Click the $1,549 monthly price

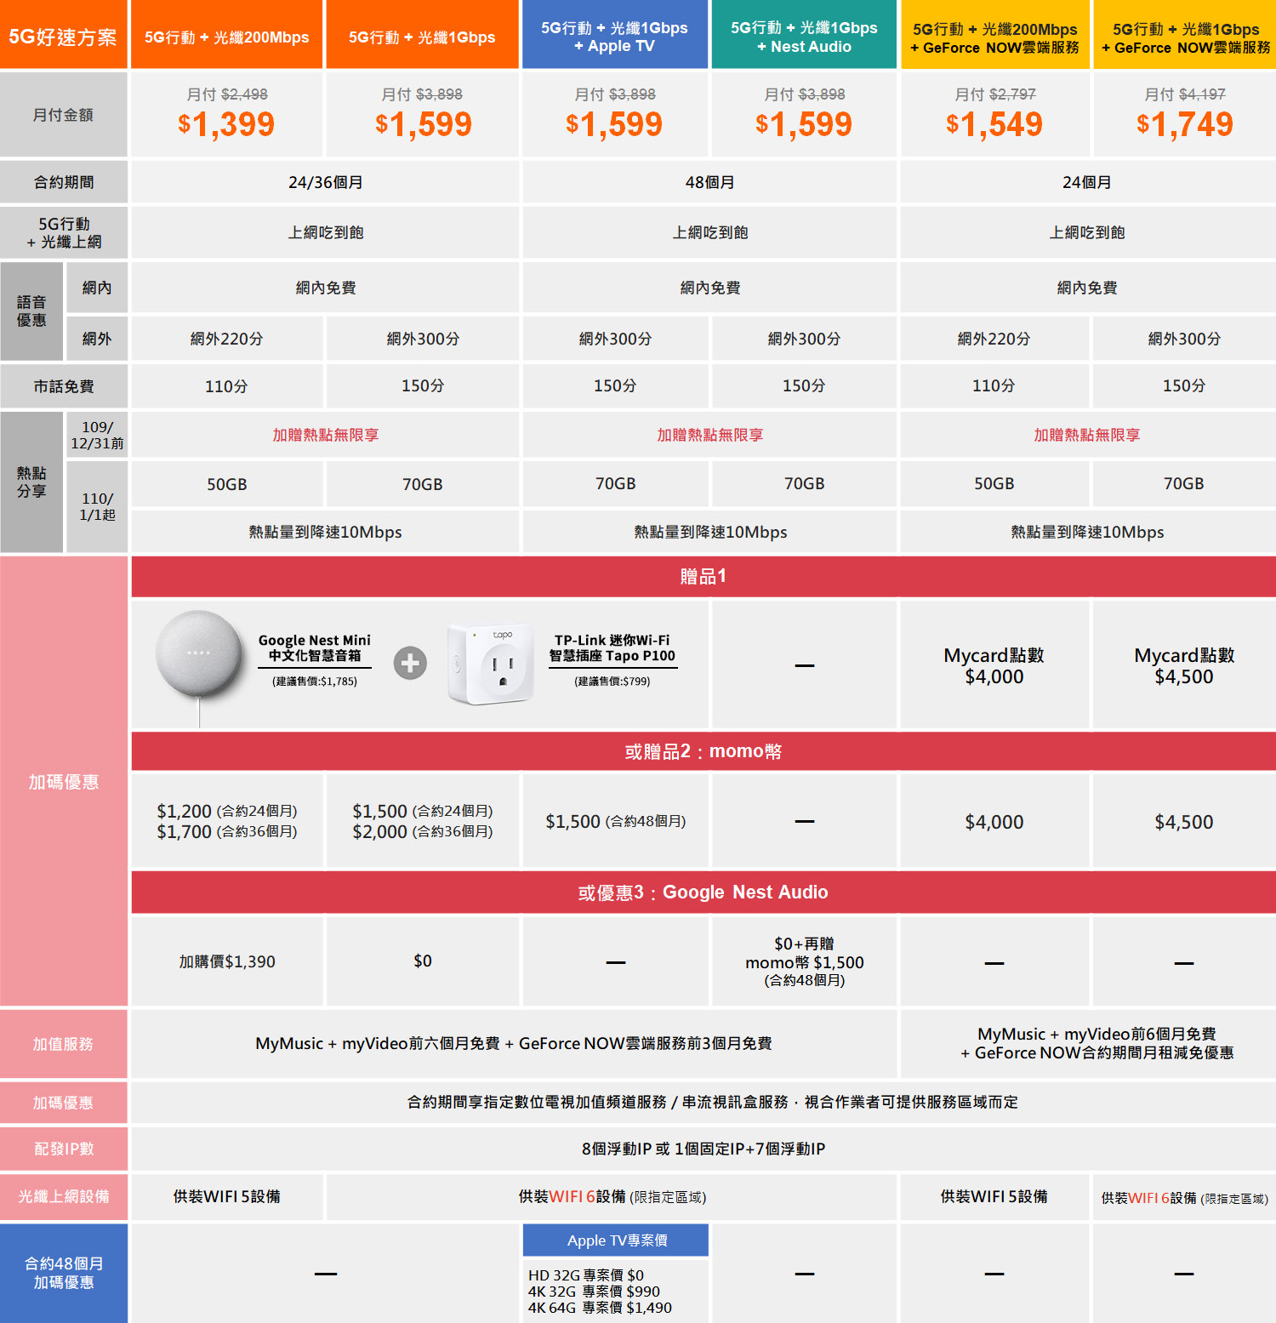click(x=994, y=124)
